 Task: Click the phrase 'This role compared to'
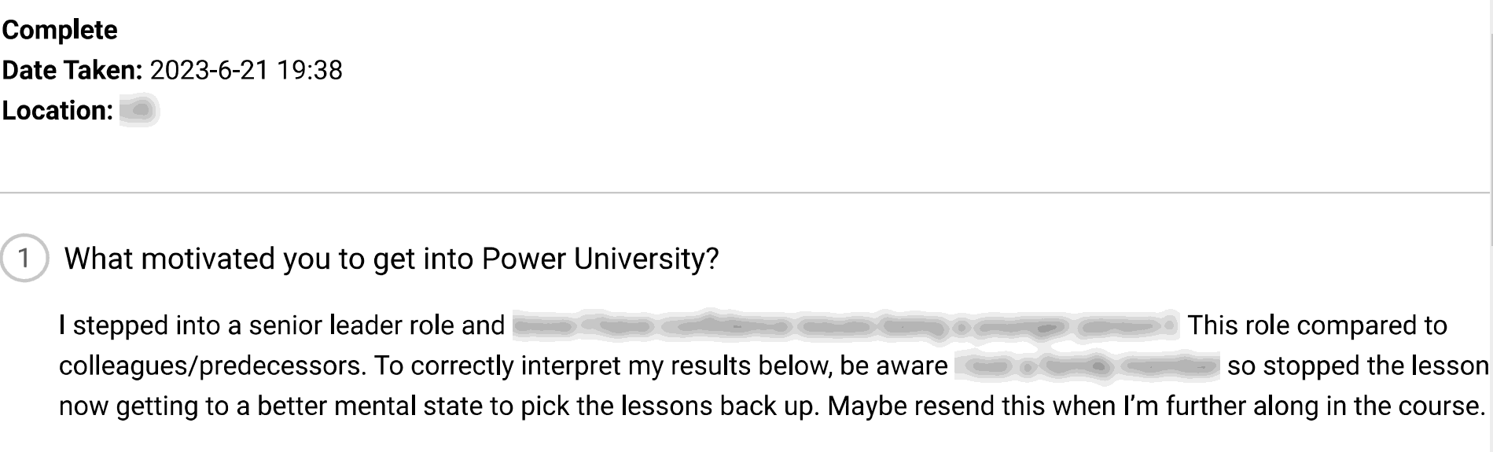point(1317,325)
